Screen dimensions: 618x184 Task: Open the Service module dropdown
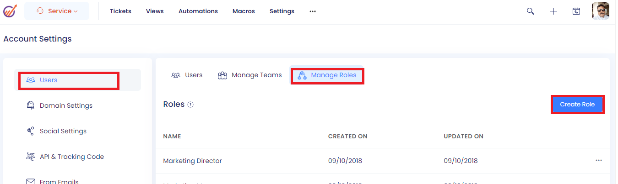tap(57, 11)
